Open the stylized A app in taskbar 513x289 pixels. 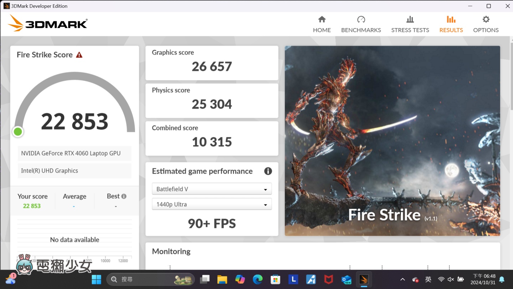[x=311, y=279]
